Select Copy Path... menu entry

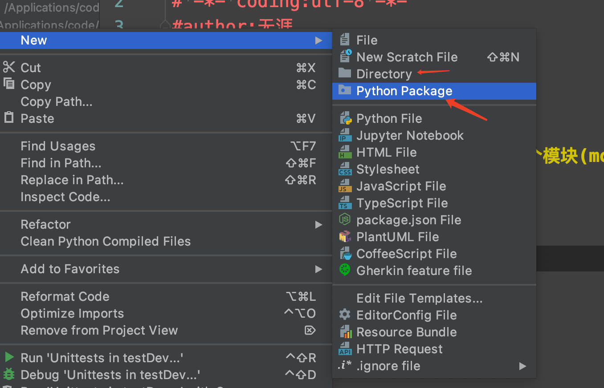[57, 102]
